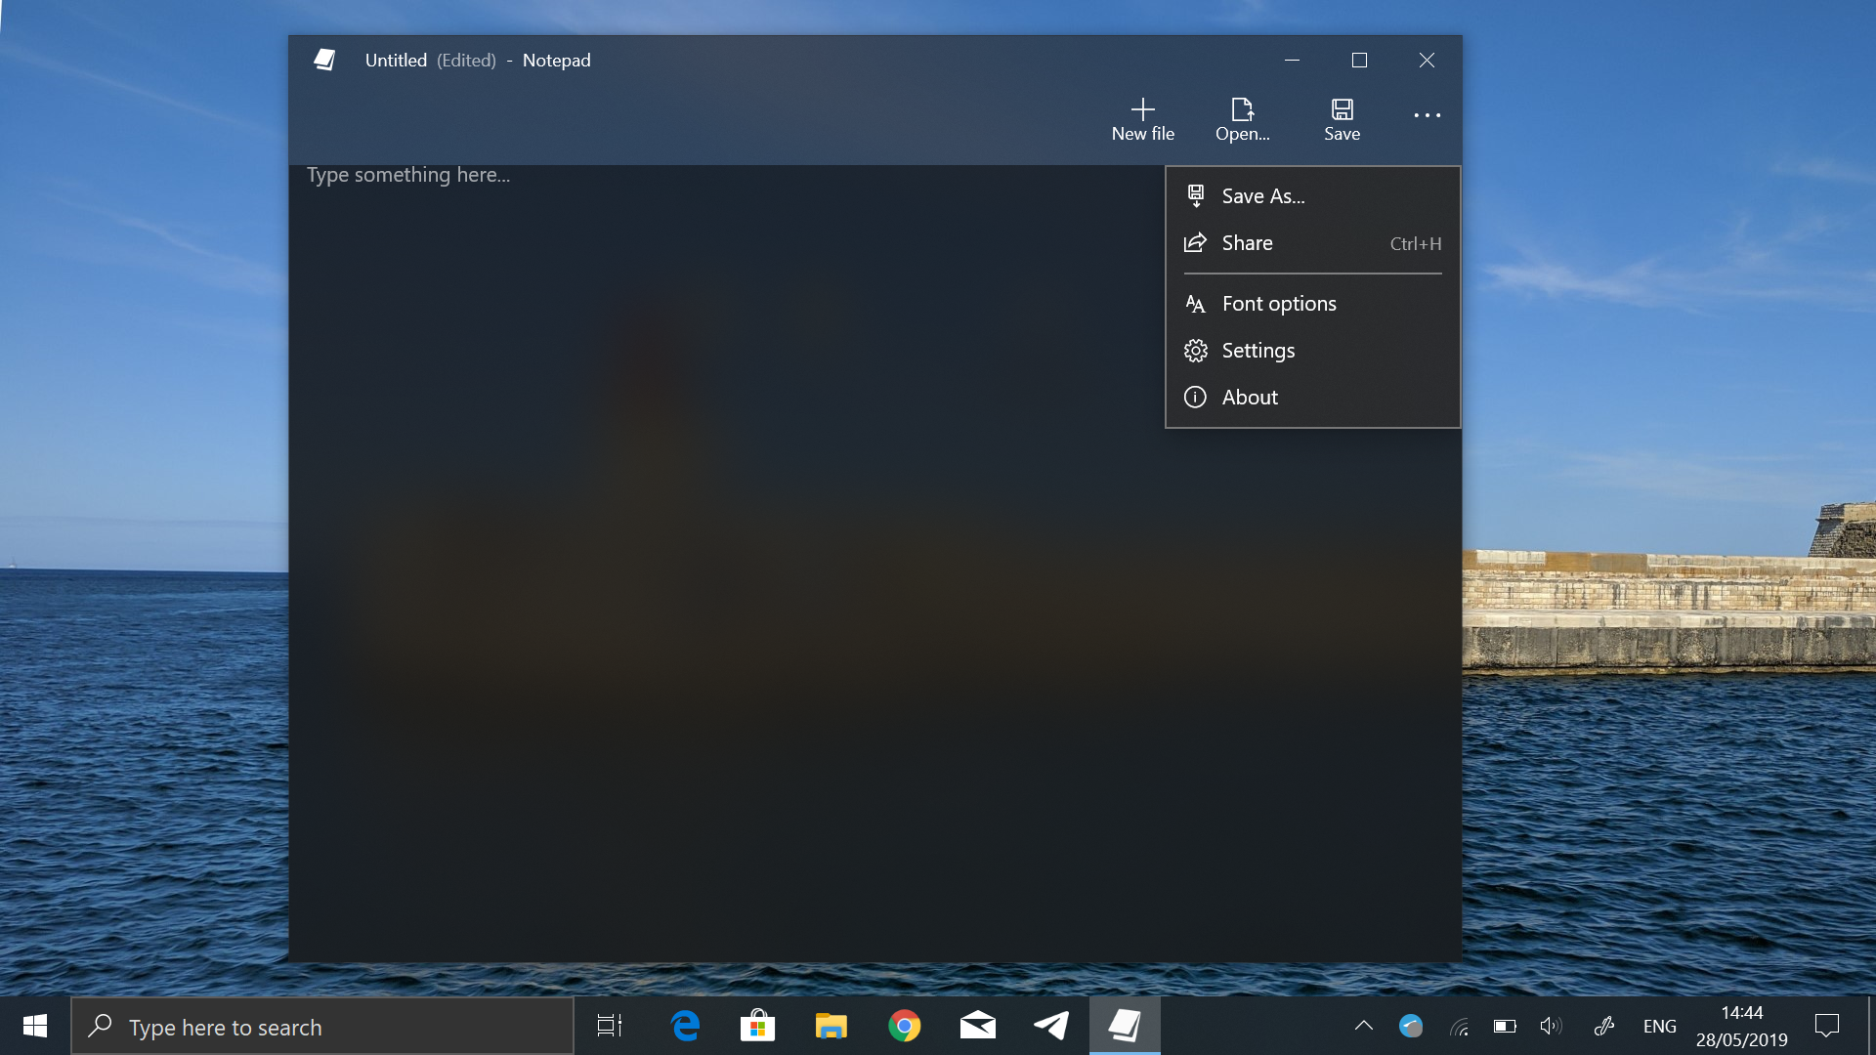
Task: Open Telegram from the taskbar
Action: pos(1051,1026)
